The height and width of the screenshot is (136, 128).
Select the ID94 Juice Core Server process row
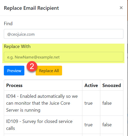(x=64, y=103)
